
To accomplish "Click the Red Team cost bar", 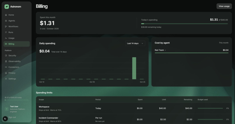I will (192, 53).
